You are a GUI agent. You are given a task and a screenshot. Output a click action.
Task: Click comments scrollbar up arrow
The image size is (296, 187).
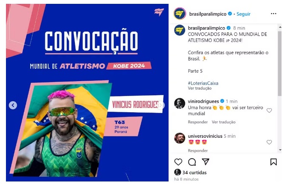coord(280,27)
